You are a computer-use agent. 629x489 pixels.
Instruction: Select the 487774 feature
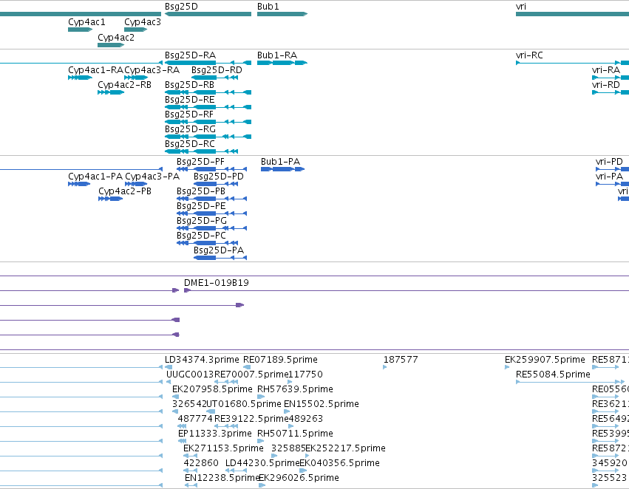(182, 426)
